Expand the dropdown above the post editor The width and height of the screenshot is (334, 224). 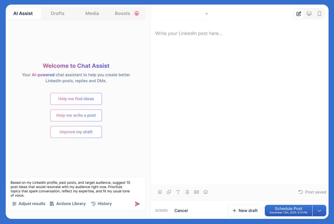click(184, 14)
